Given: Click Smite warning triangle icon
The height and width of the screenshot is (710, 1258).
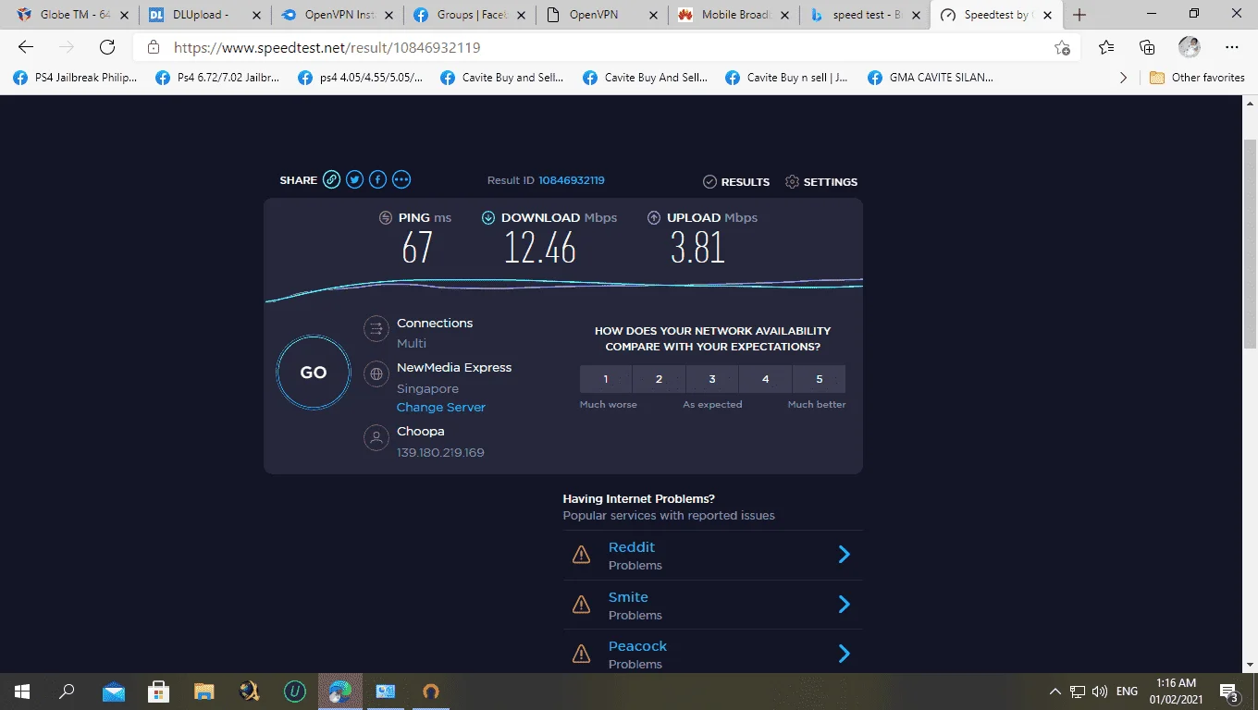Looking at the screenshot, I should [581, 605].
